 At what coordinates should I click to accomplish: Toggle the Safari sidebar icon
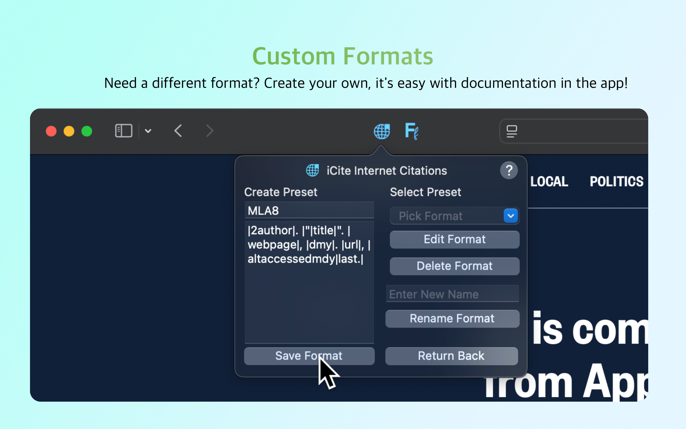coord(124,131)
